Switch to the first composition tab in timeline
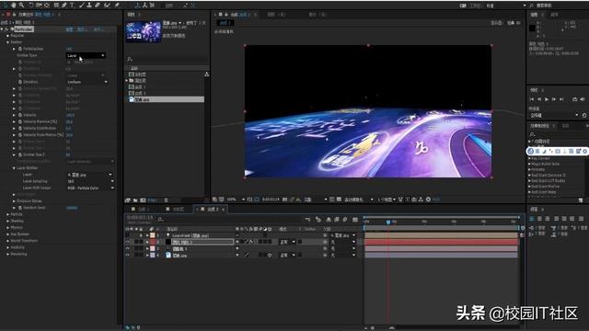The width and height of the screenshot is (589, 331). tap(141, 209)
